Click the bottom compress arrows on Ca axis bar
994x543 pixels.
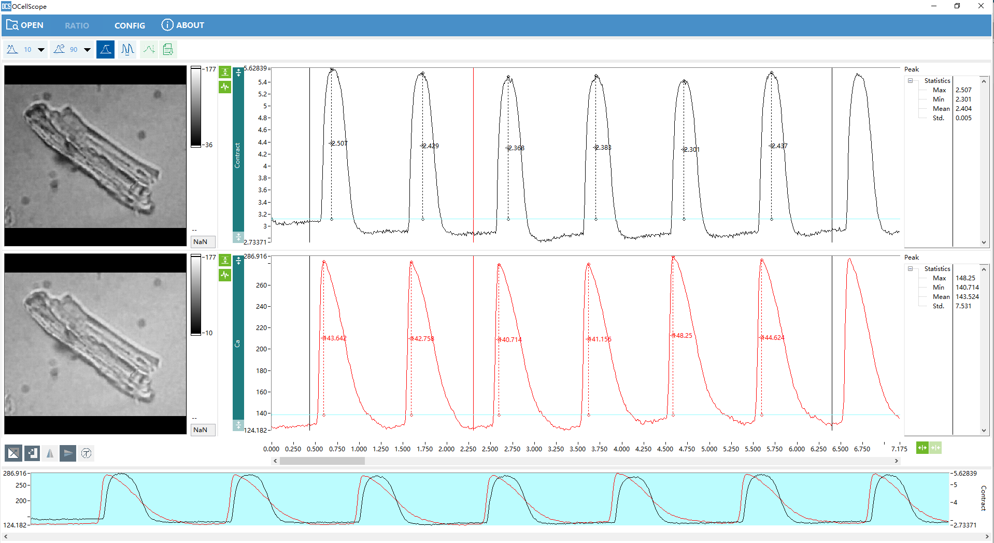click(x=238, y=425)
